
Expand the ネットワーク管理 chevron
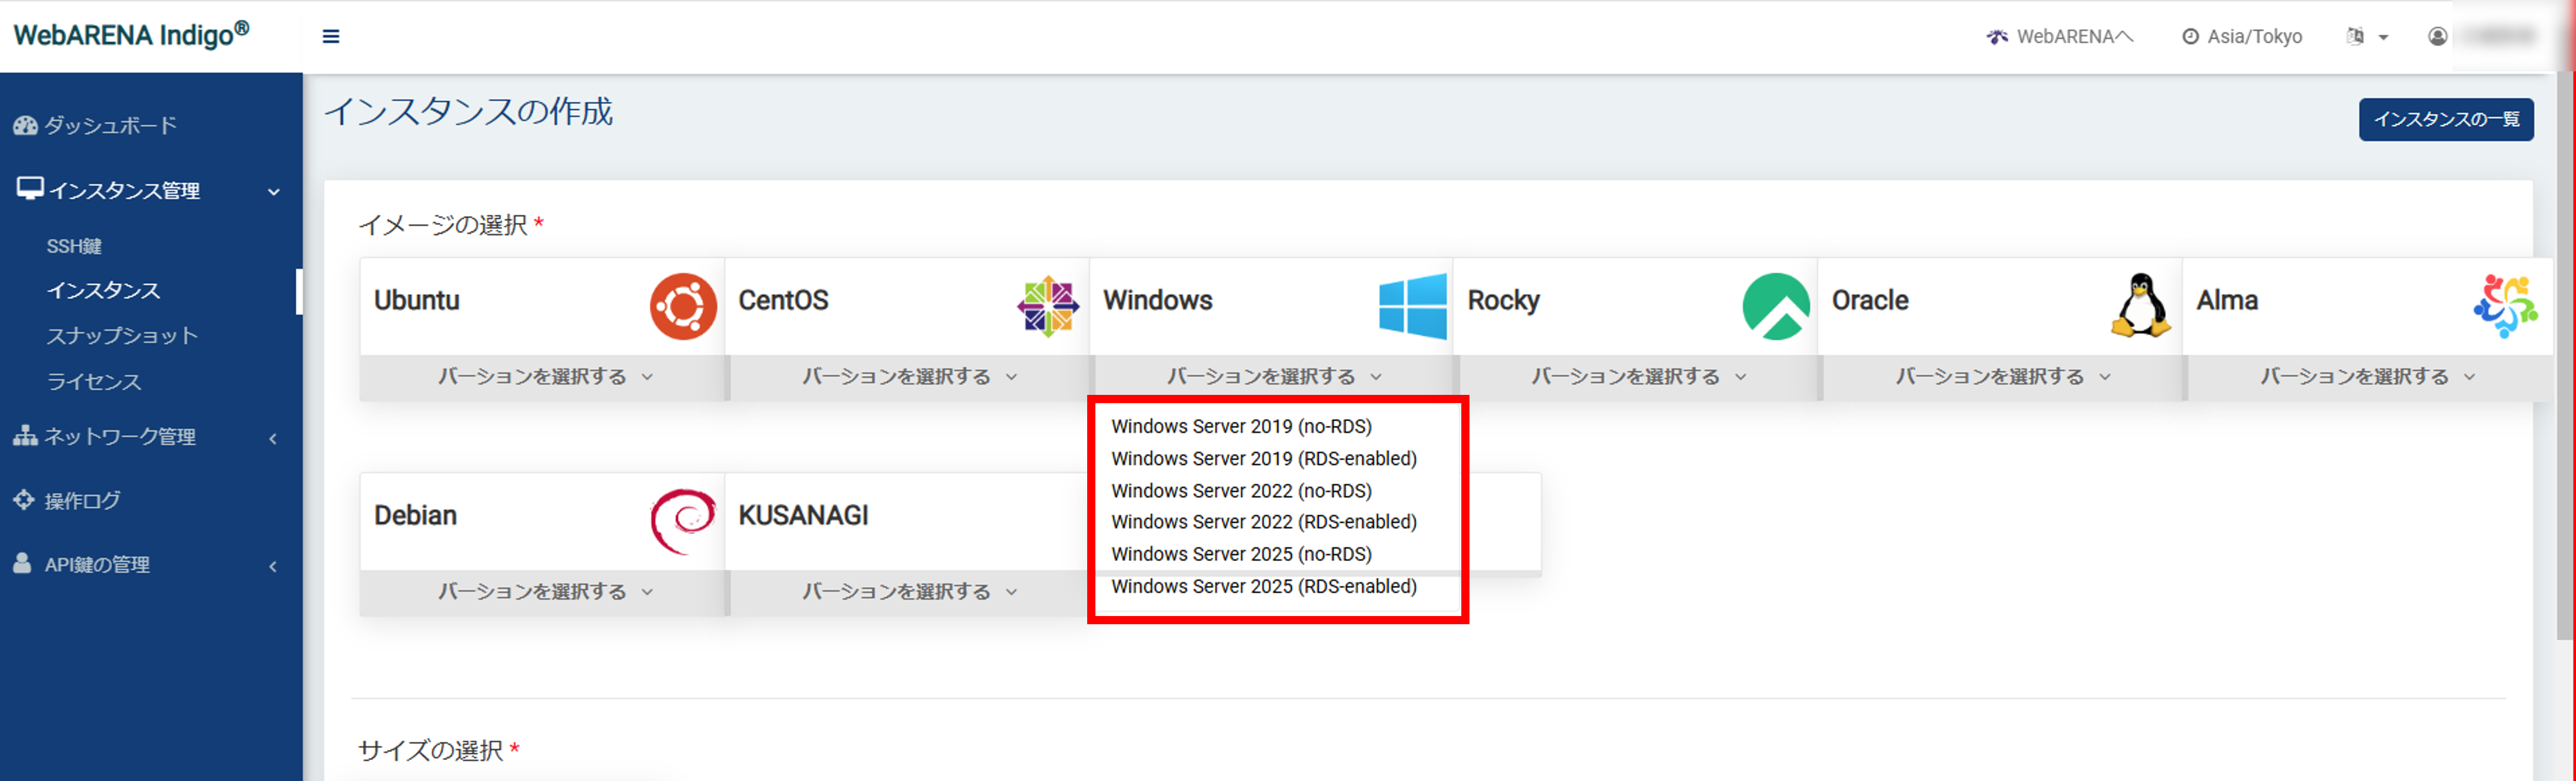pos(273,438)
